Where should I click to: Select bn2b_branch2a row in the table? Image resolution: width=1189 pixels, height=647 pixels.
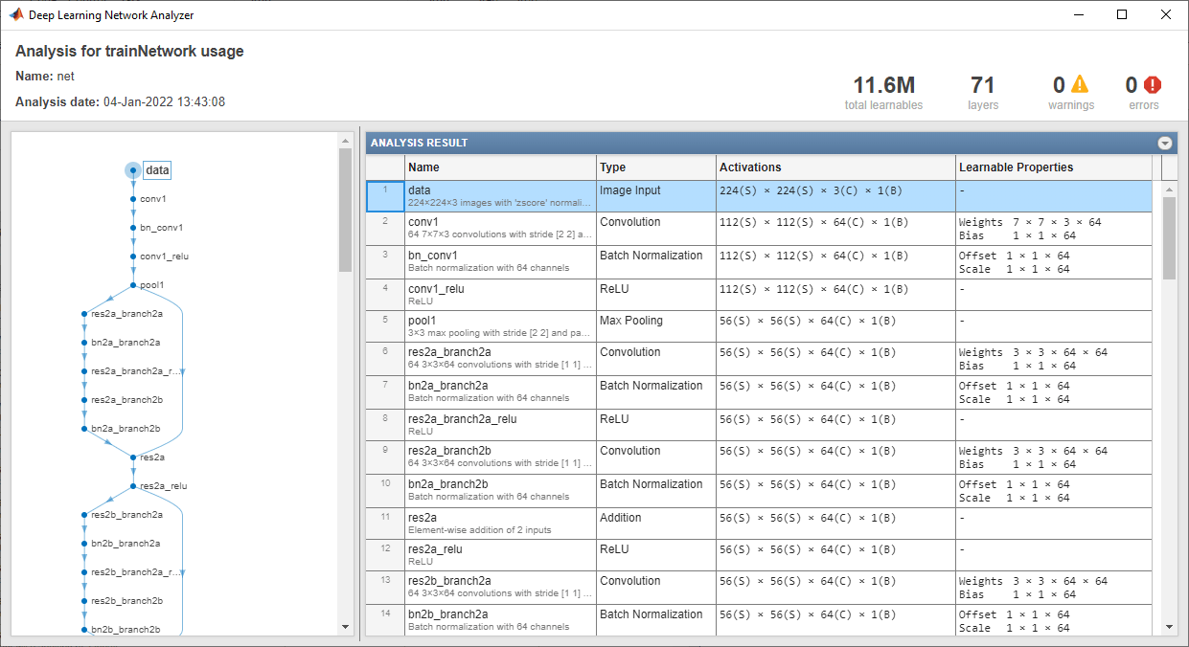pyautogui.click(x=759, y=619)
